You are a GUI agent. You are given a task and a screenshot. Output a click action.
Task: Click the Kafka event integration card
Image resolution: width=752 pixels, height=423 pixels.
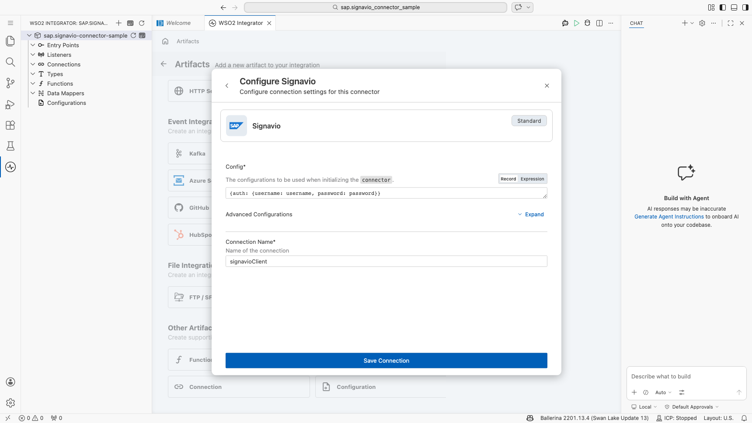[x=190, y=153]
